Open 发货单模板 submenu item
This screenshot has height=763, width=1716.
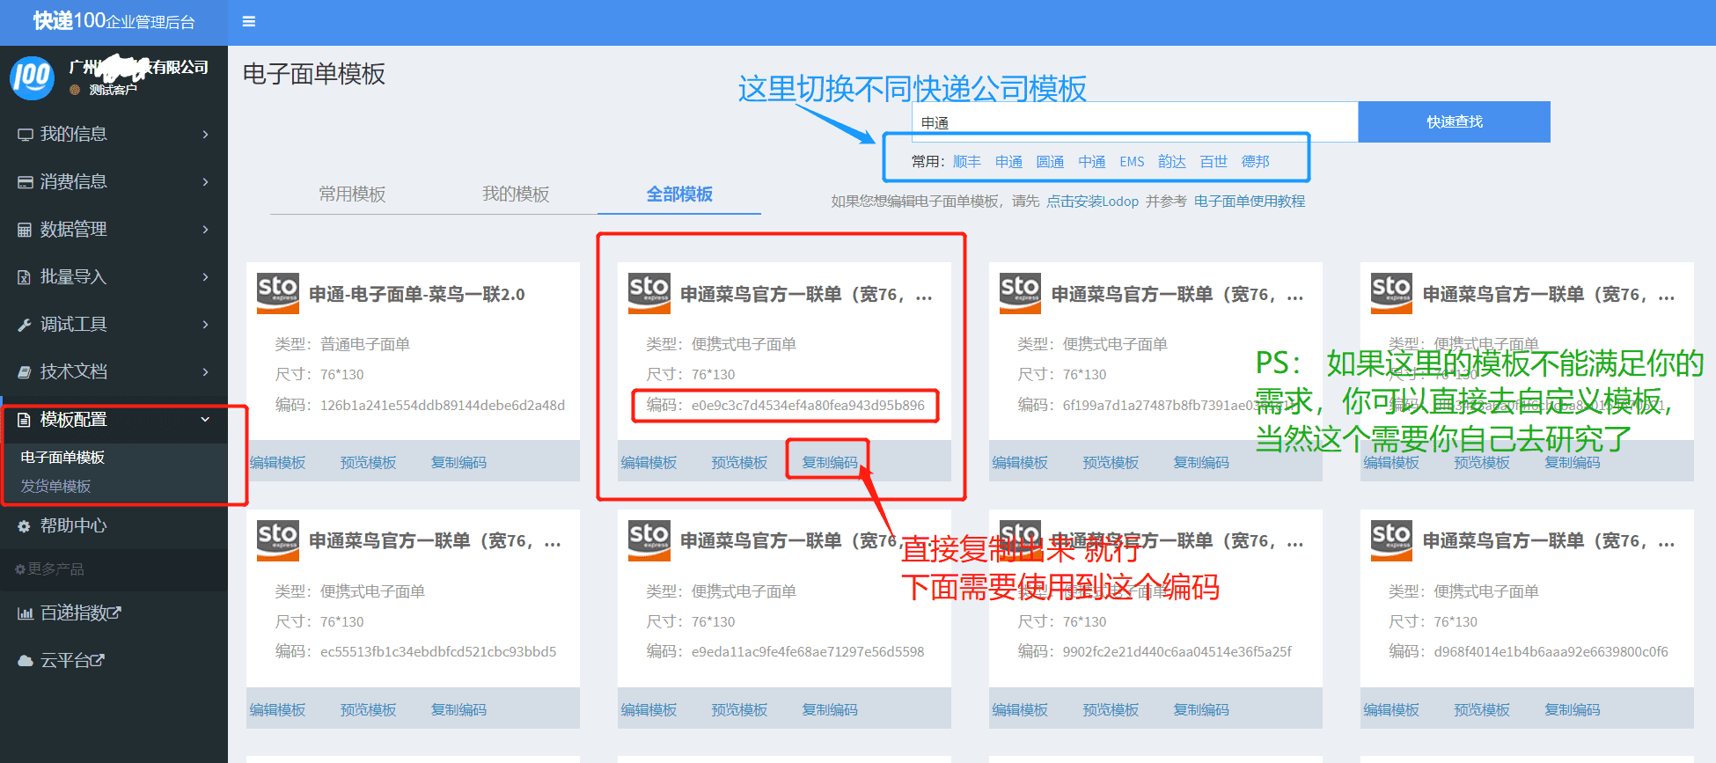point(56,487)
